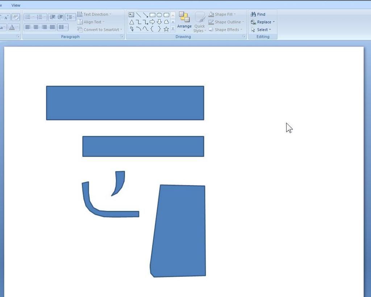Increase the list indent level

tap(61, 17)
